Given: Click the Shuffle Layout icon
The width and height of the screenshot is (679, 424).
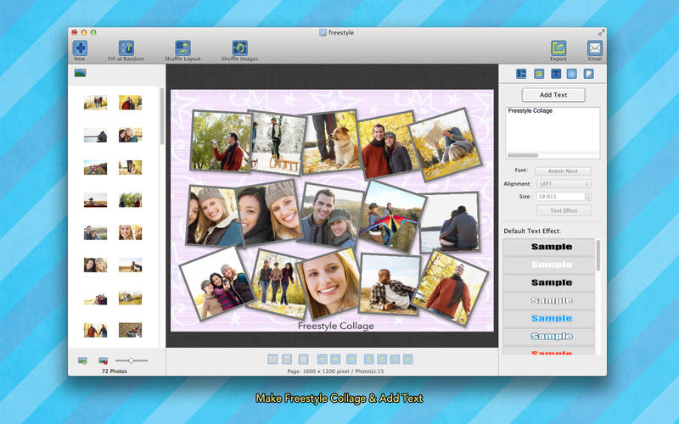Looking at the screenshot, I should [x=182, y=47].
